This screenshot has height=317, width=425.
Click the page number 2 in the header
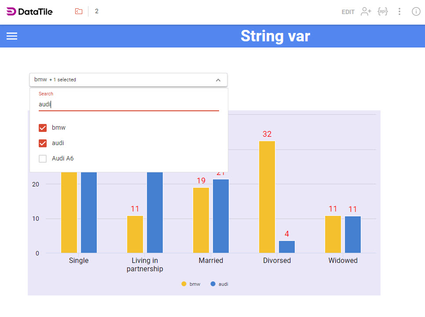[97, 11]
